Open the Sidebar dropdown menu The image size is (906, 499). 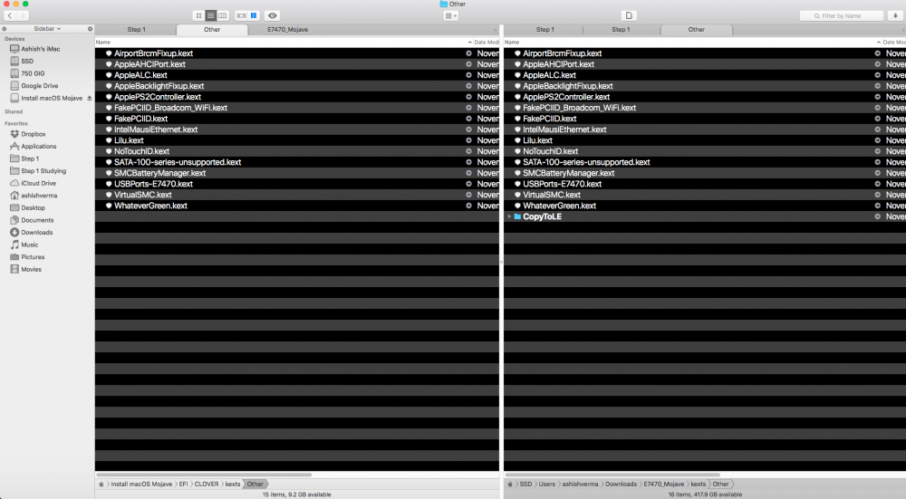[47, 29]
